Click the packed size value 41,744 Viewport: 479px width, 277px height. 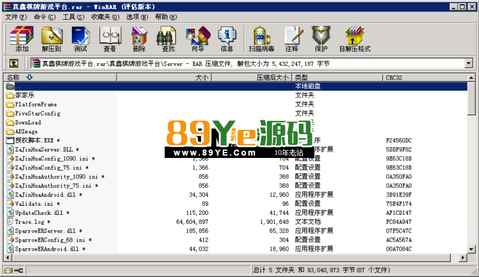pyautogui.click(x=279, y=213)
